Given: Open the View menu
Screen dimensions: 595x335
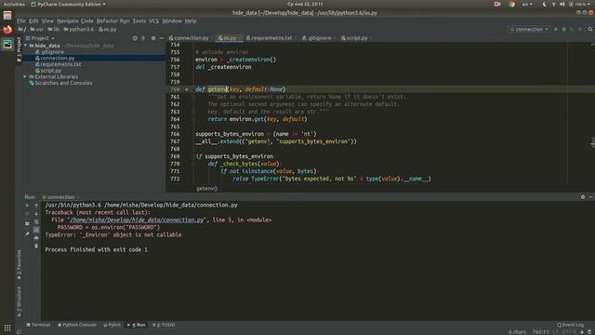Looking at the screenshot, I should point(47,20).
